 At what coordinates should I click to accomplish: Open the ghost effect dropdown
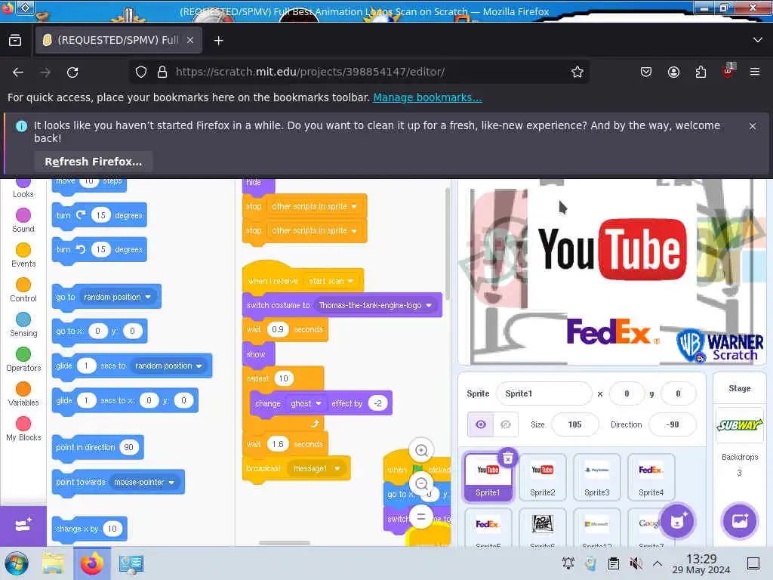click(x=306, y=403)
